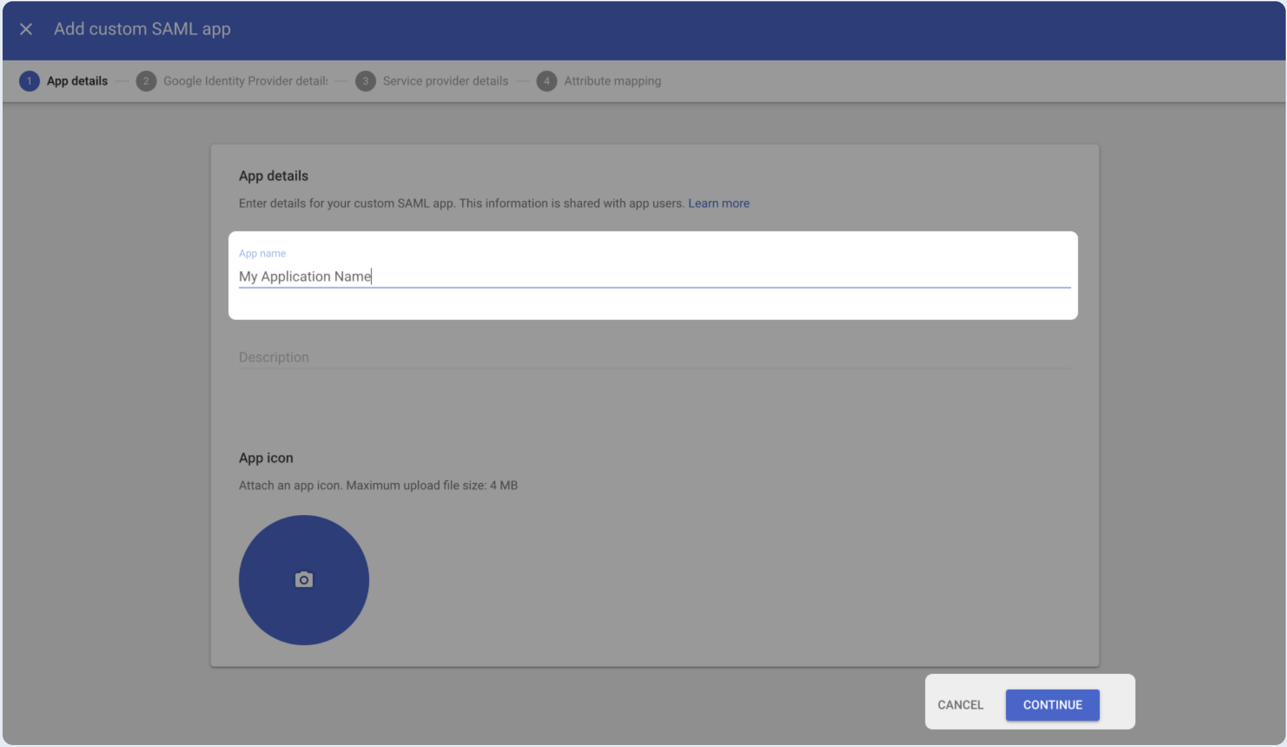Image resolution: width=1287 pixels, height=747 pixels.
Task: Click the step 1 number circle
Action: (x=29, y=81)
